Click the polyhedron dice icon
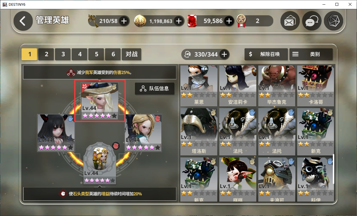357x216 pixels. point(333,21)
